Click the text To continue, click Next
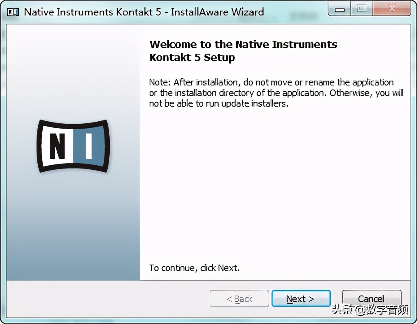The height and width of the screenshot is (324, 417). [194, 268]
